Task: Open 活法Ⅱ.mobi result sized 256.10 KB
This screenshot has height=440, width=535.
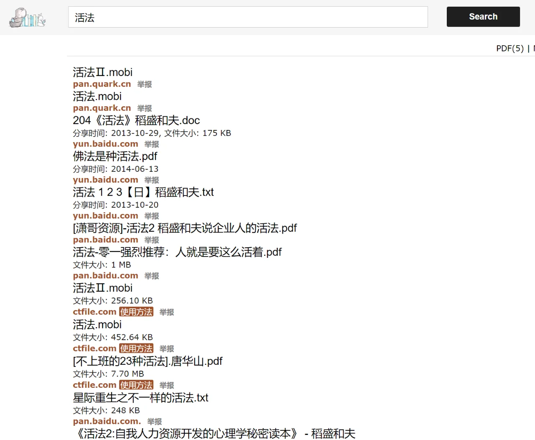Action: coord(102,288)
